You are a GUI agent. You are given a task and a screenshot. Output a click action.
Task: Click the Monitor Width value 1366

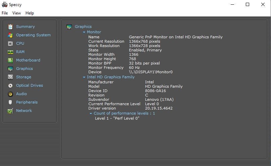134,54
